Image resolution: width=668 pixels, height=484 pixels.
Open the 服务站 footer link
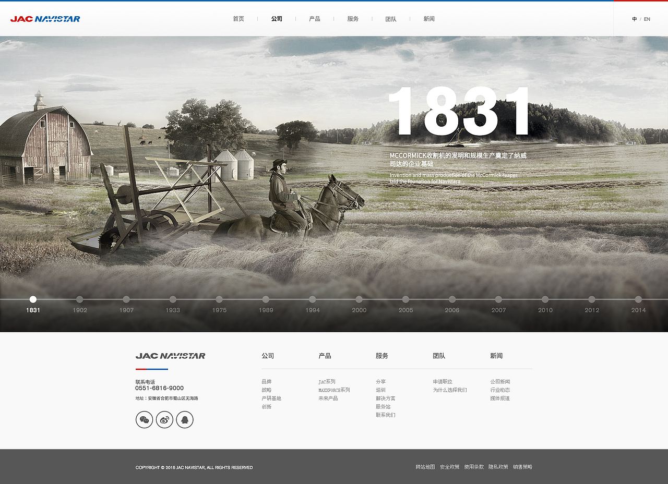coord(383,407)
